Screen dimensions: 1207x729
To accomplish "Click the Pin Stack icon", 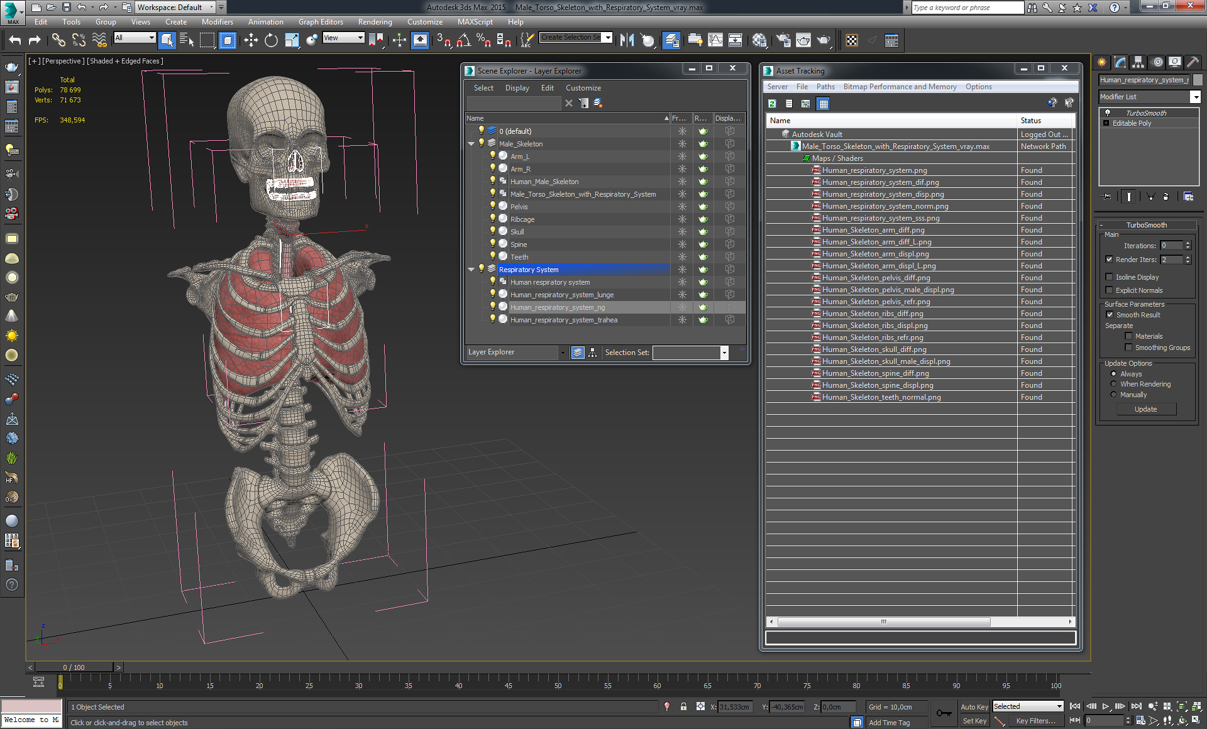I will [x=1107, y=197].
